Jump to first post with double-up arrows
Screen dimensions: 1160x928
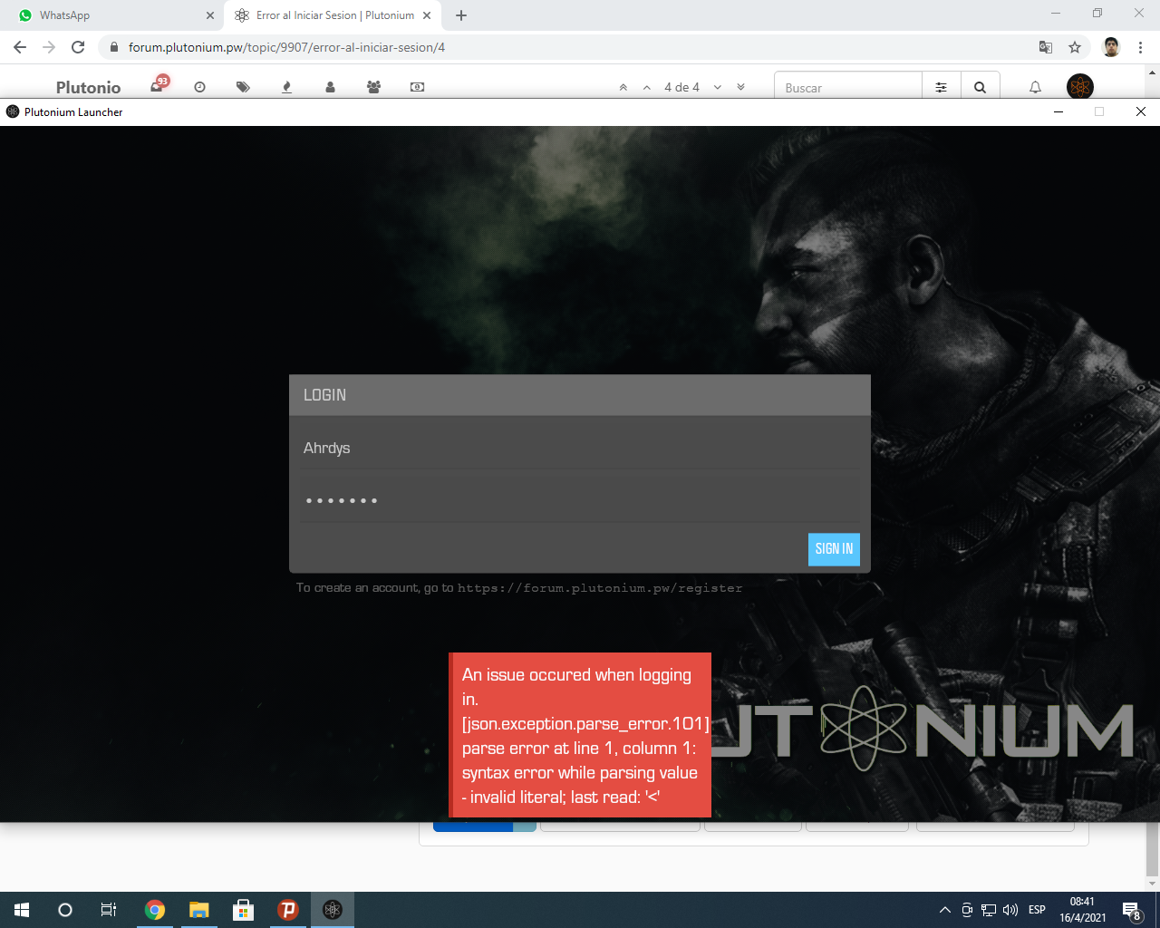[623, 88]
